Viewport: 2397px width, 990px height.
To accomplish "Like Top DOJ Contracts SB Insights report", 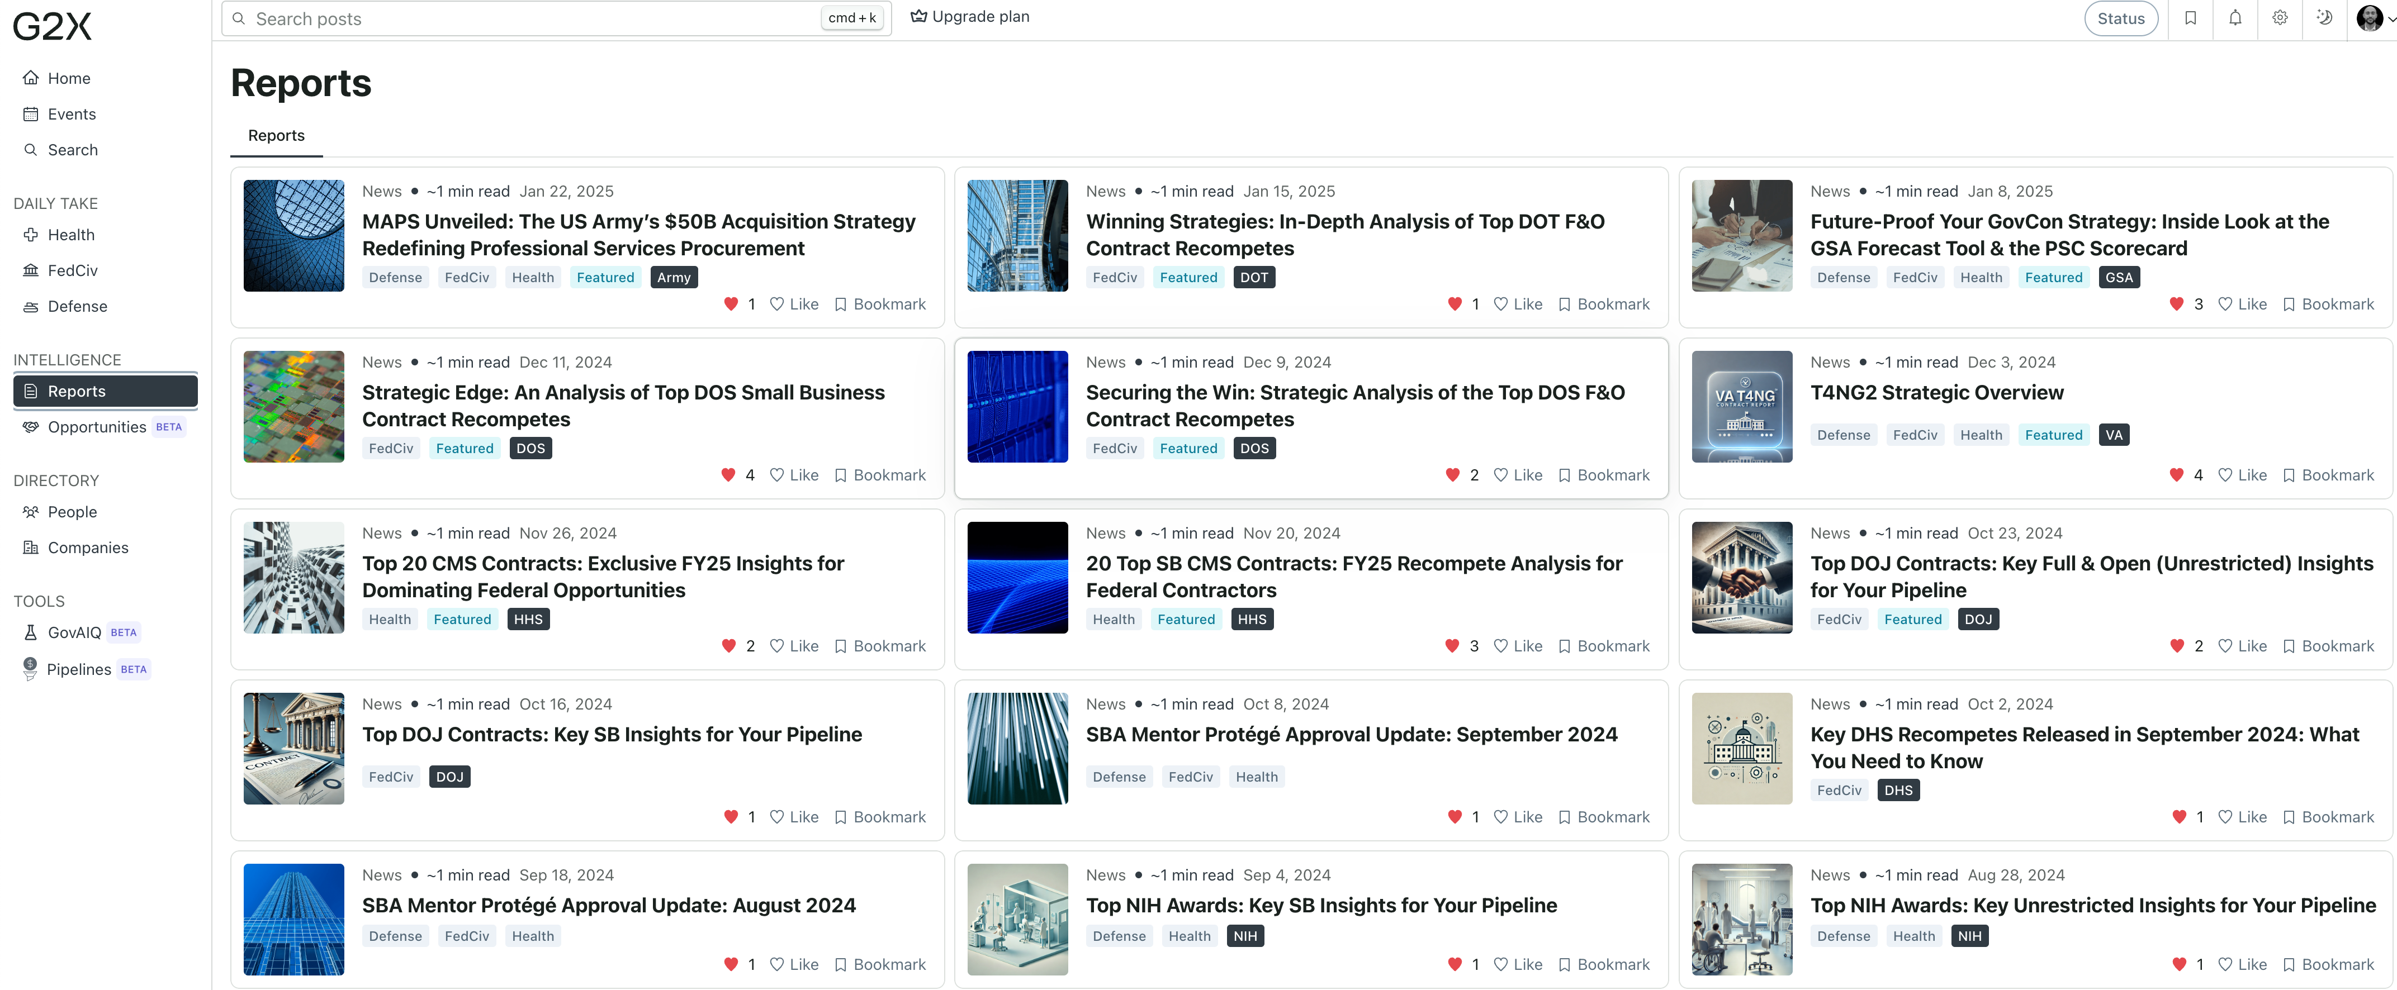I will [x=794, y=817].
